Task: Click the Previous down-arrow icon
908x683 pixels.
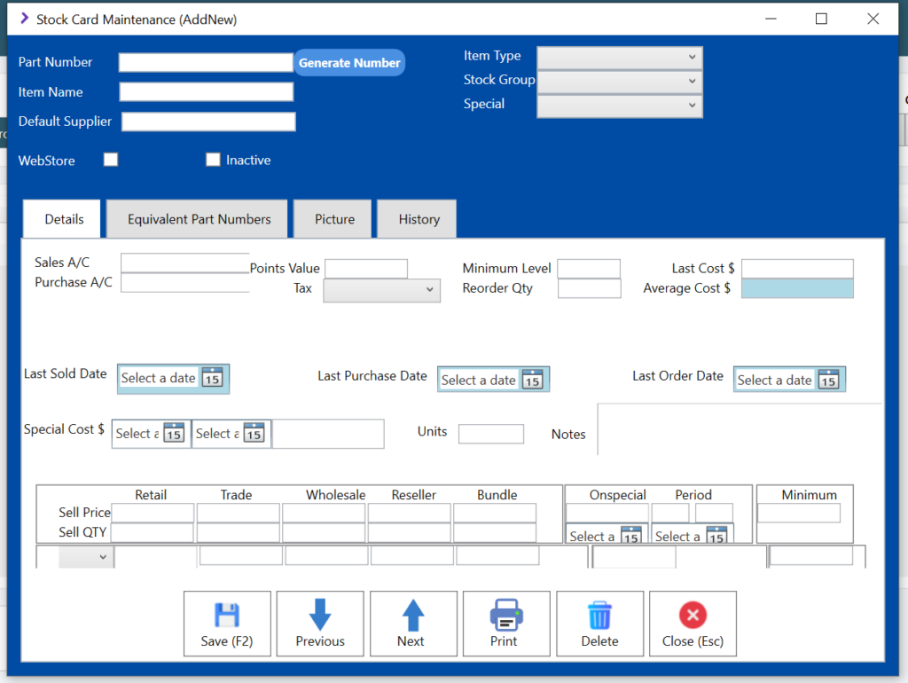Action: [320, 615]
